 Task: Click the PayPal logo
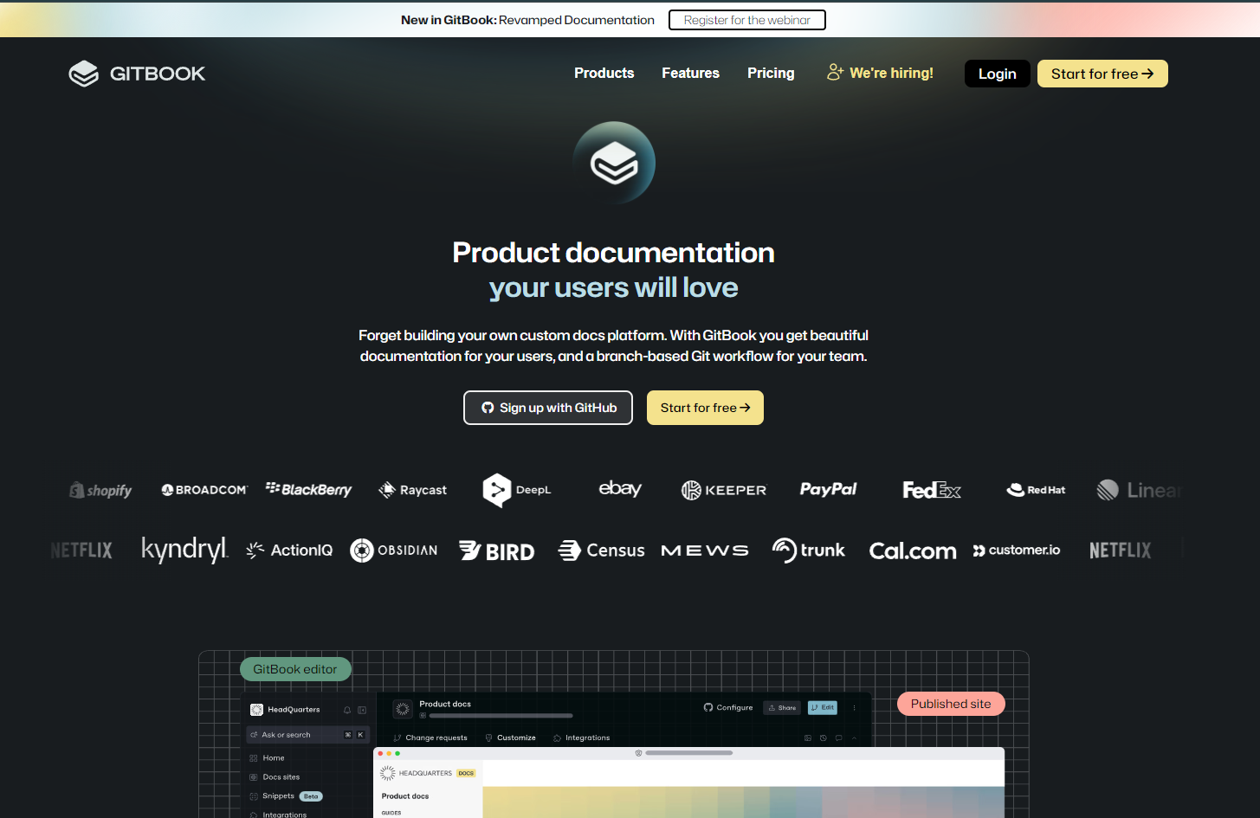(x=828, y=489)
